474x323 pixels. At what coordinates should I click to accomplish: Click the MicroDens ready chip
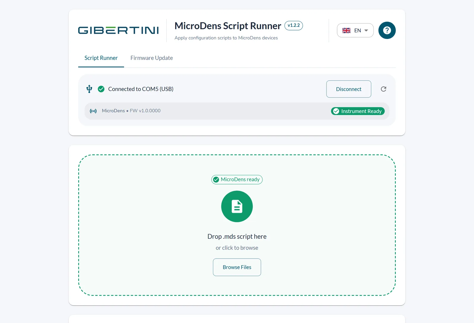237,179
